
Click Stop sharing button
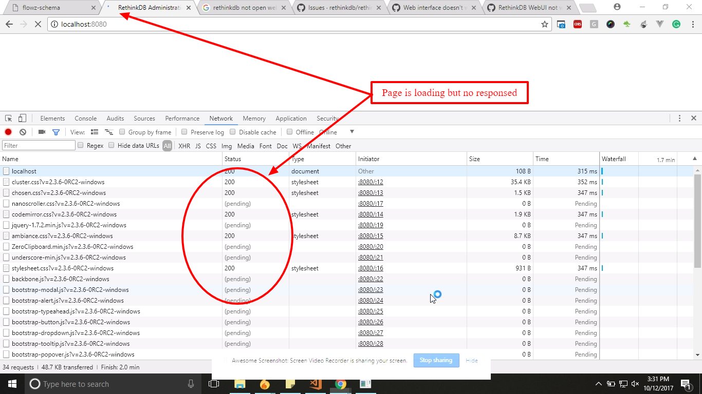[436, 360]
